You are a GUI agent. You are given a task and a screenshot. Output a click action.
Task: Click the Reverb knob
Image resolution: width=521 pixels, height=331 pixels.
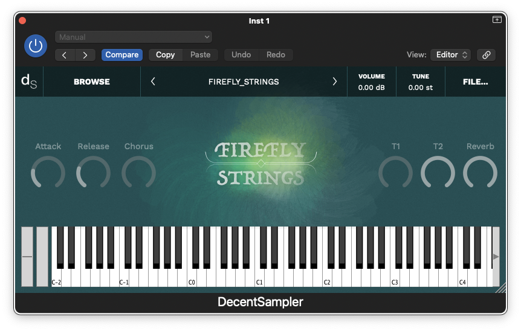[x=480, y=173]
